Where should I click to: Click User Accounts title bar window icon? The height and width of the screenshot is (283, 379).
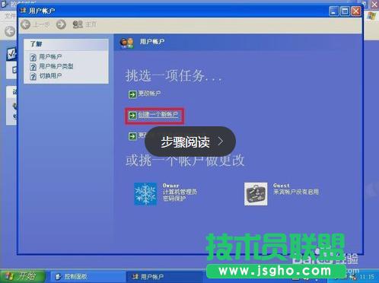[x=24, y=11]
